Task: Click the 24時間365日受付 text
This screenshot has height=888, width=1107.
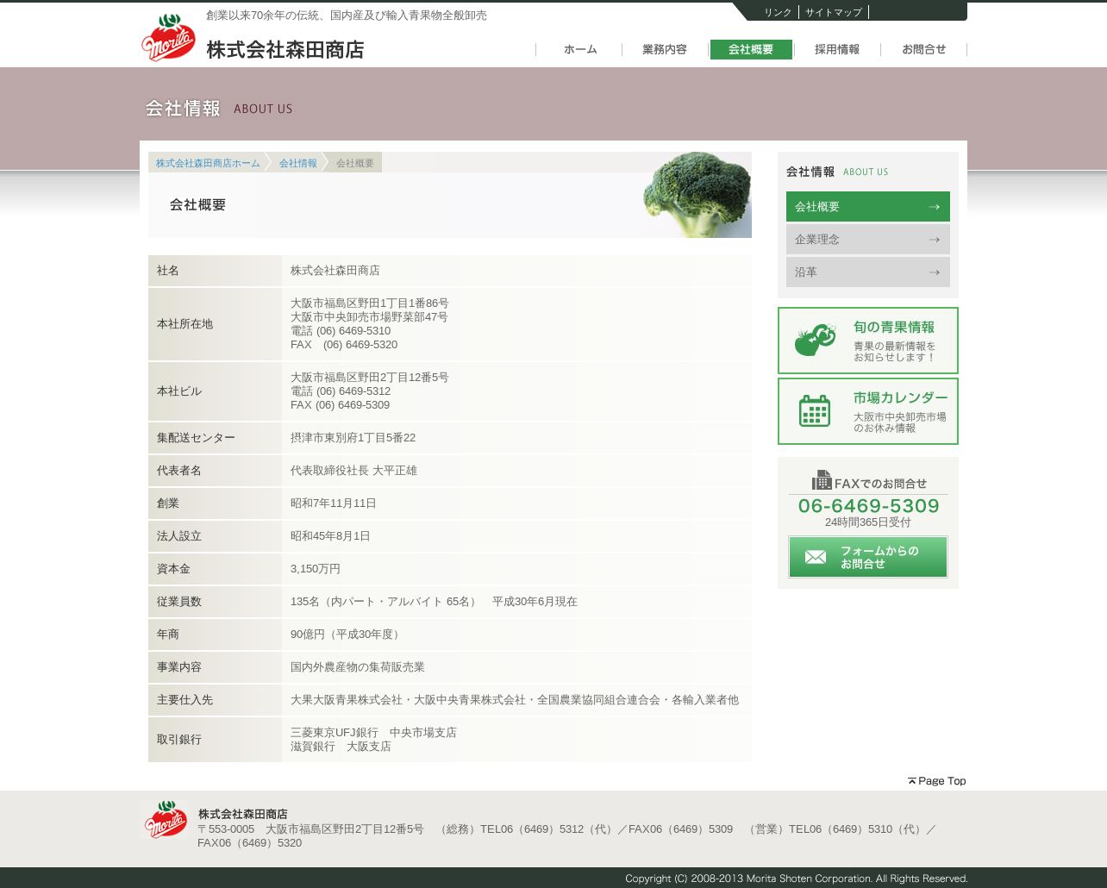Action: (868, 522)
